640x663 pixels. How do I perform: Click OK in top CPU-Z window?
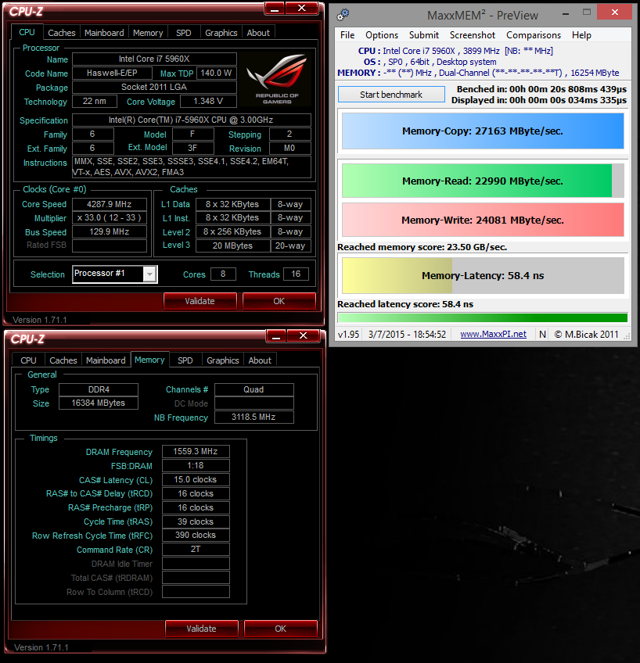pyautogui.click(x=279, y=301)
